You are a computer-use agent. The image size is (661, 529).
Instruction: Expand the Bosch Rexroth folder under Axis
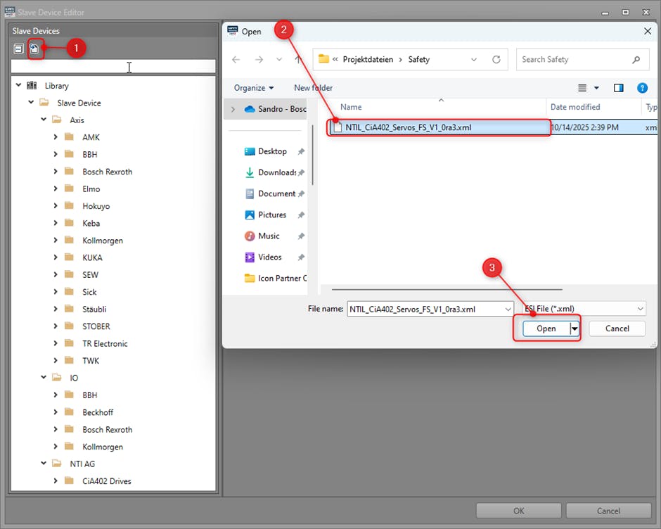(x=56, y=172)
